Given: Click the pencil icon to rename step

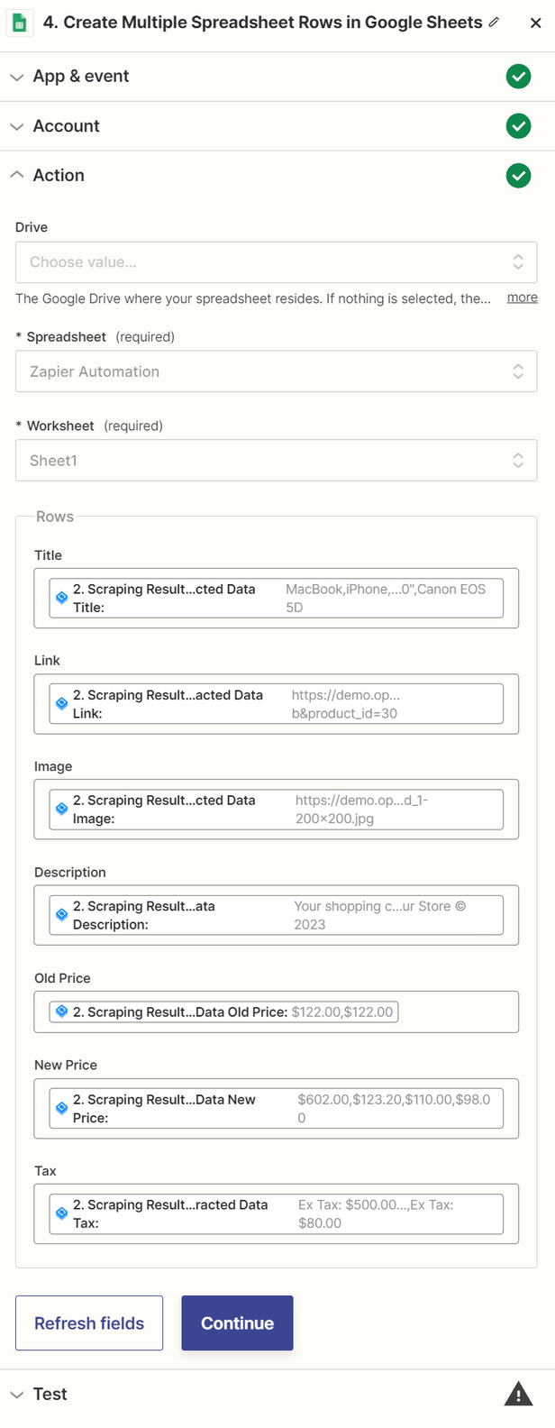Looking at the screenshot, I should pos(494,23).
